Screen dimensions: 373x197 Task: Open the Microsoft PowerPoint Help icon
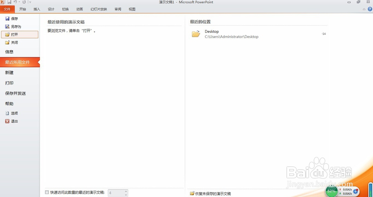370,9
